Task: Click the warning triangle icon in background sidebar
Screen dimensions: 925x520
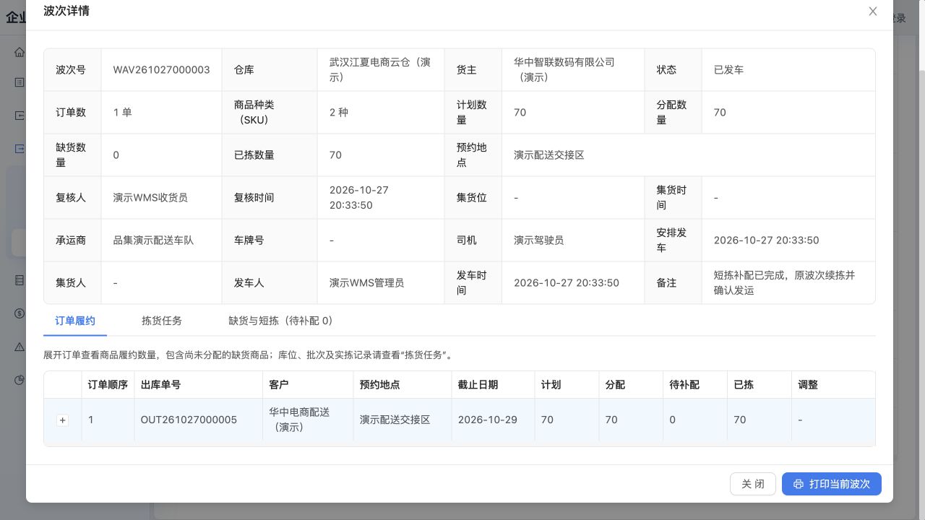Action: 20,347
